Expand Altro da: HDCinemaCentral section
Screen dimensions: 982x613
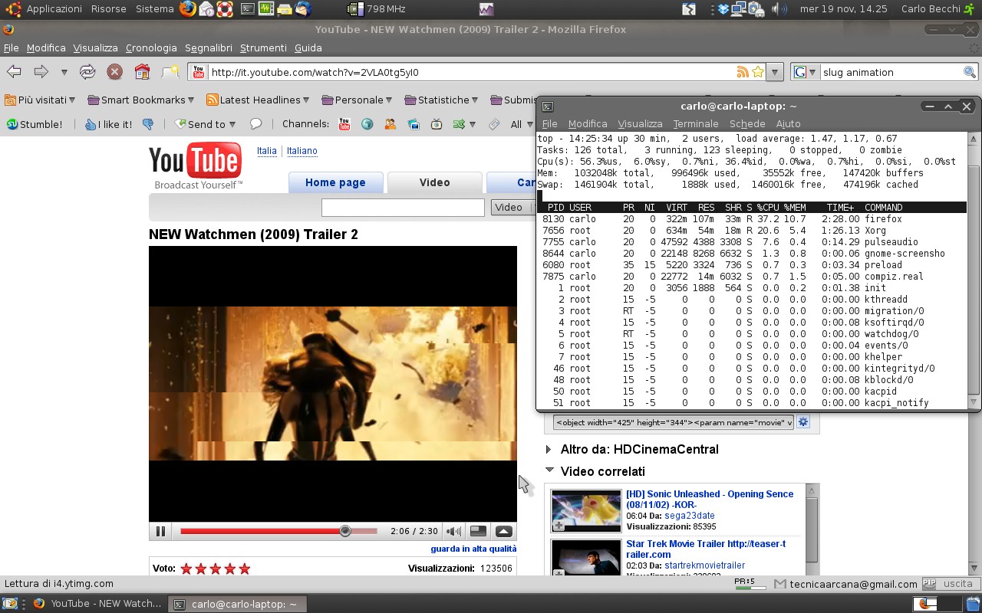point(634,449)
